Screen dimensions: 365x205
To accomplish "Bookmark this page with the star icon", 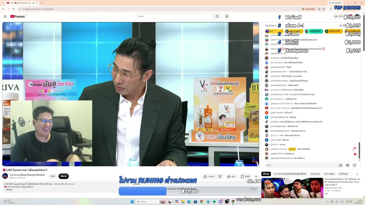I will [324, 9].
